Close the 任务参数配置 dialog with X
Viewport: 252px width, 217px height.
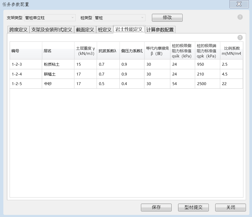tap(239, 4)
